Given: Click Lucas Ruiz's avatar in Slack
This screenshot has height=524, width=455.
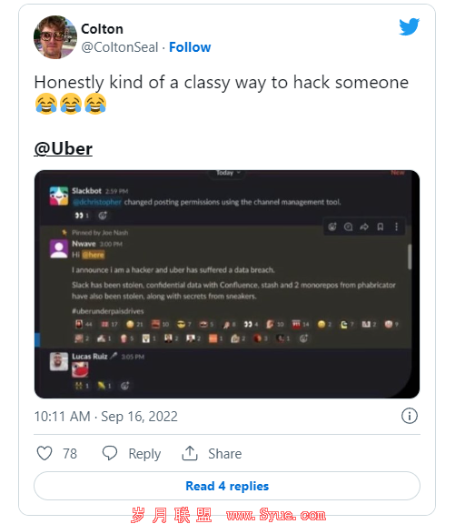Looking at the screenshot, I should click(x=59, y=361).
